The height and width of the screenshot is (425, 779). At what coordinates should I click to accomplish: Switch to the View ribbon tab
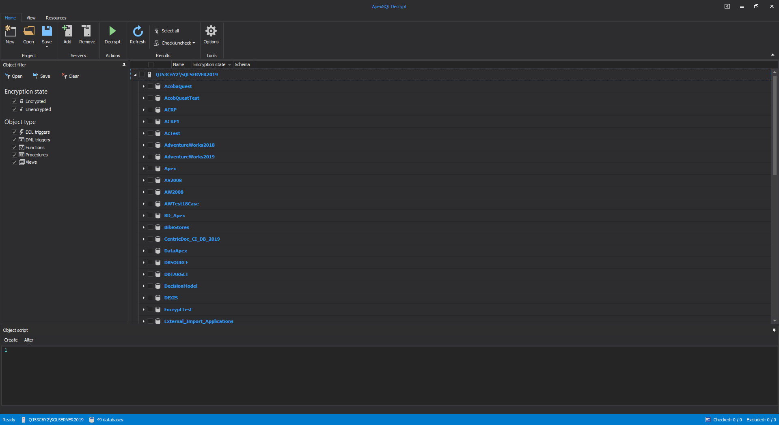point(31,18)
